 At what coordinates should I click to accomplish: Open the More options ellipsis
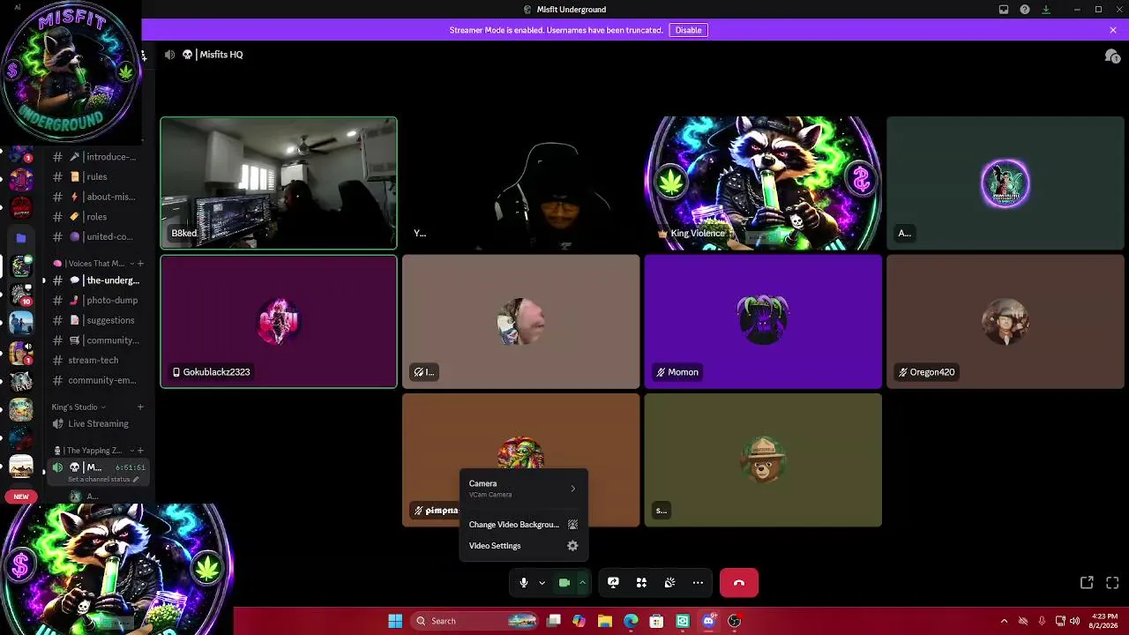pos(698,583)
